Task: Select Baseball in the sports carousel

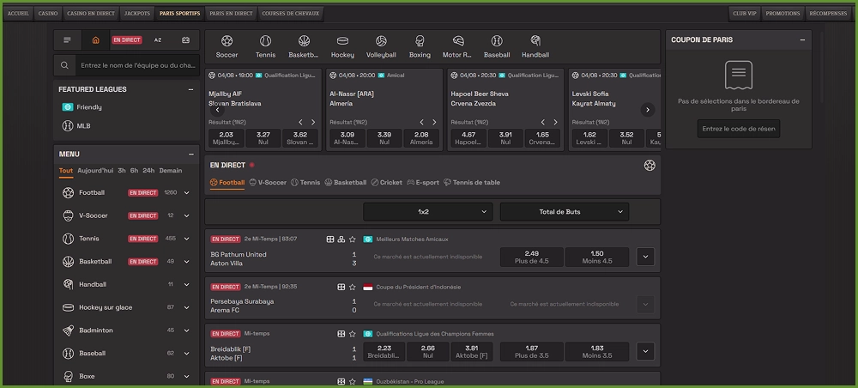Action: tap(497, 46)
